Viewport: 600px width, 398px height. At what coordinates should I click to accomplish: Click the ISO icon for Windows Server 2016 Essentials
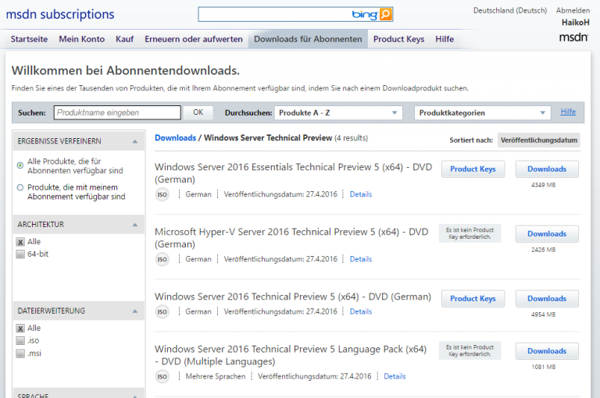(162, 194)
